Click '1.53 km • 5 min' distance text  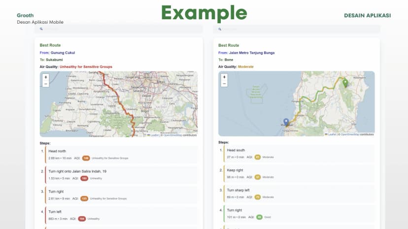pos(59,178)
